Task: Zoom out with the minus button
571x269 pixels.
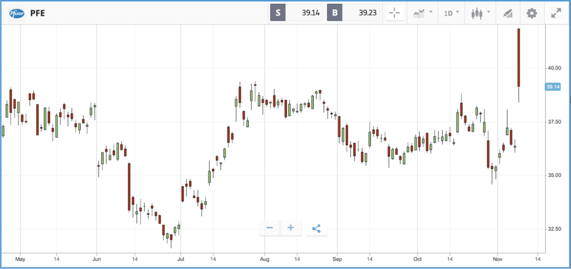Action: [x=269, y=228]
